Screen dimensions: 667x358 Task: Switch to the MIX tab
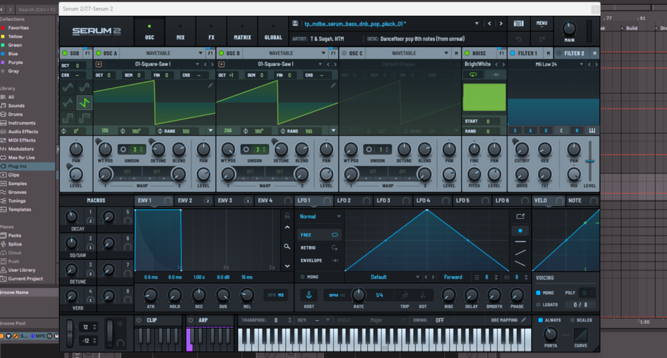(180, 32)
